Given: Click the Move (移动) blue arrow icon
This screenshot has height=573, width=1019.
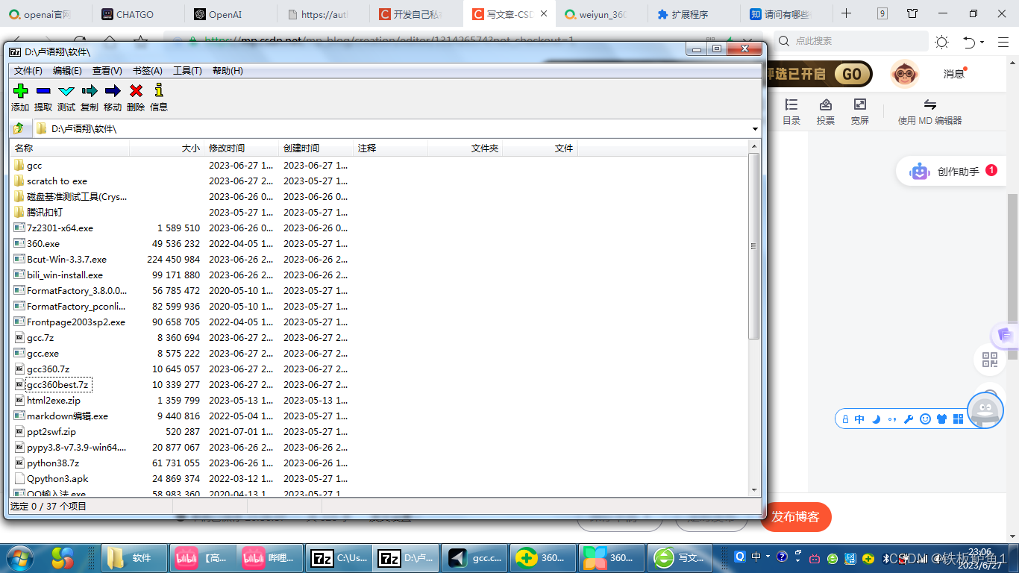Looking at the screenshot, I should point(113,90).
